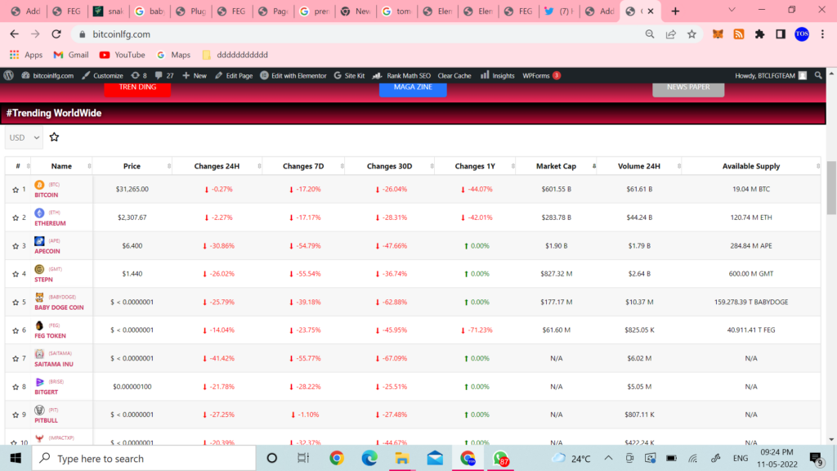Open the browser Extensions puzzle icon
837x471 pixels.
[x=759, y=34]
